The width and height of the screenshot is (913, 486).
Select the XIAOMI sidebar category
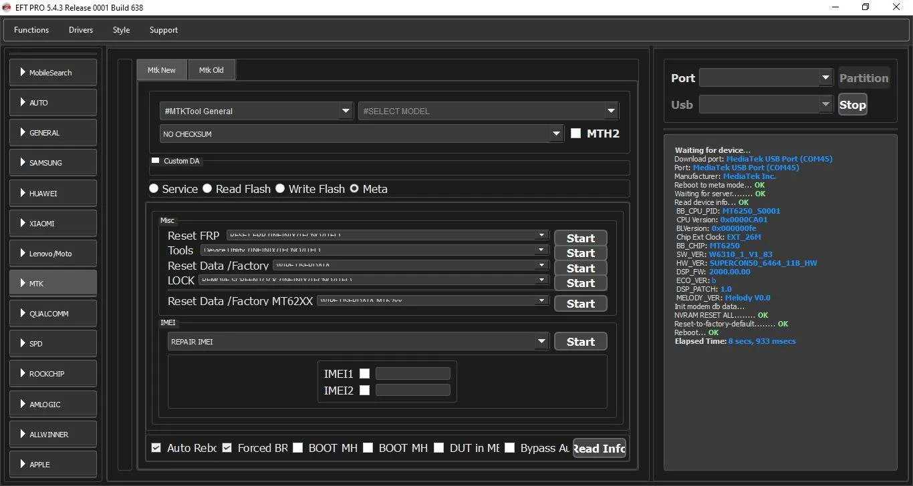tap(53, 224)
